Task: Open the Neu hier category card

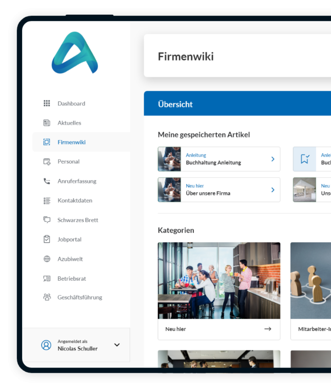Action: [x=219, y=291]
